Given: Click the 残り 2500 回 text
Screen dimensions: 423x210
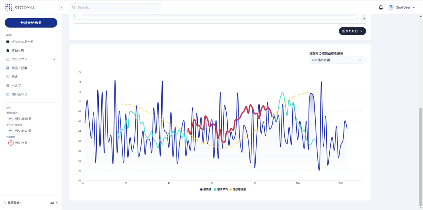Looking at the screenshot, I should click(x=23, y=118).
